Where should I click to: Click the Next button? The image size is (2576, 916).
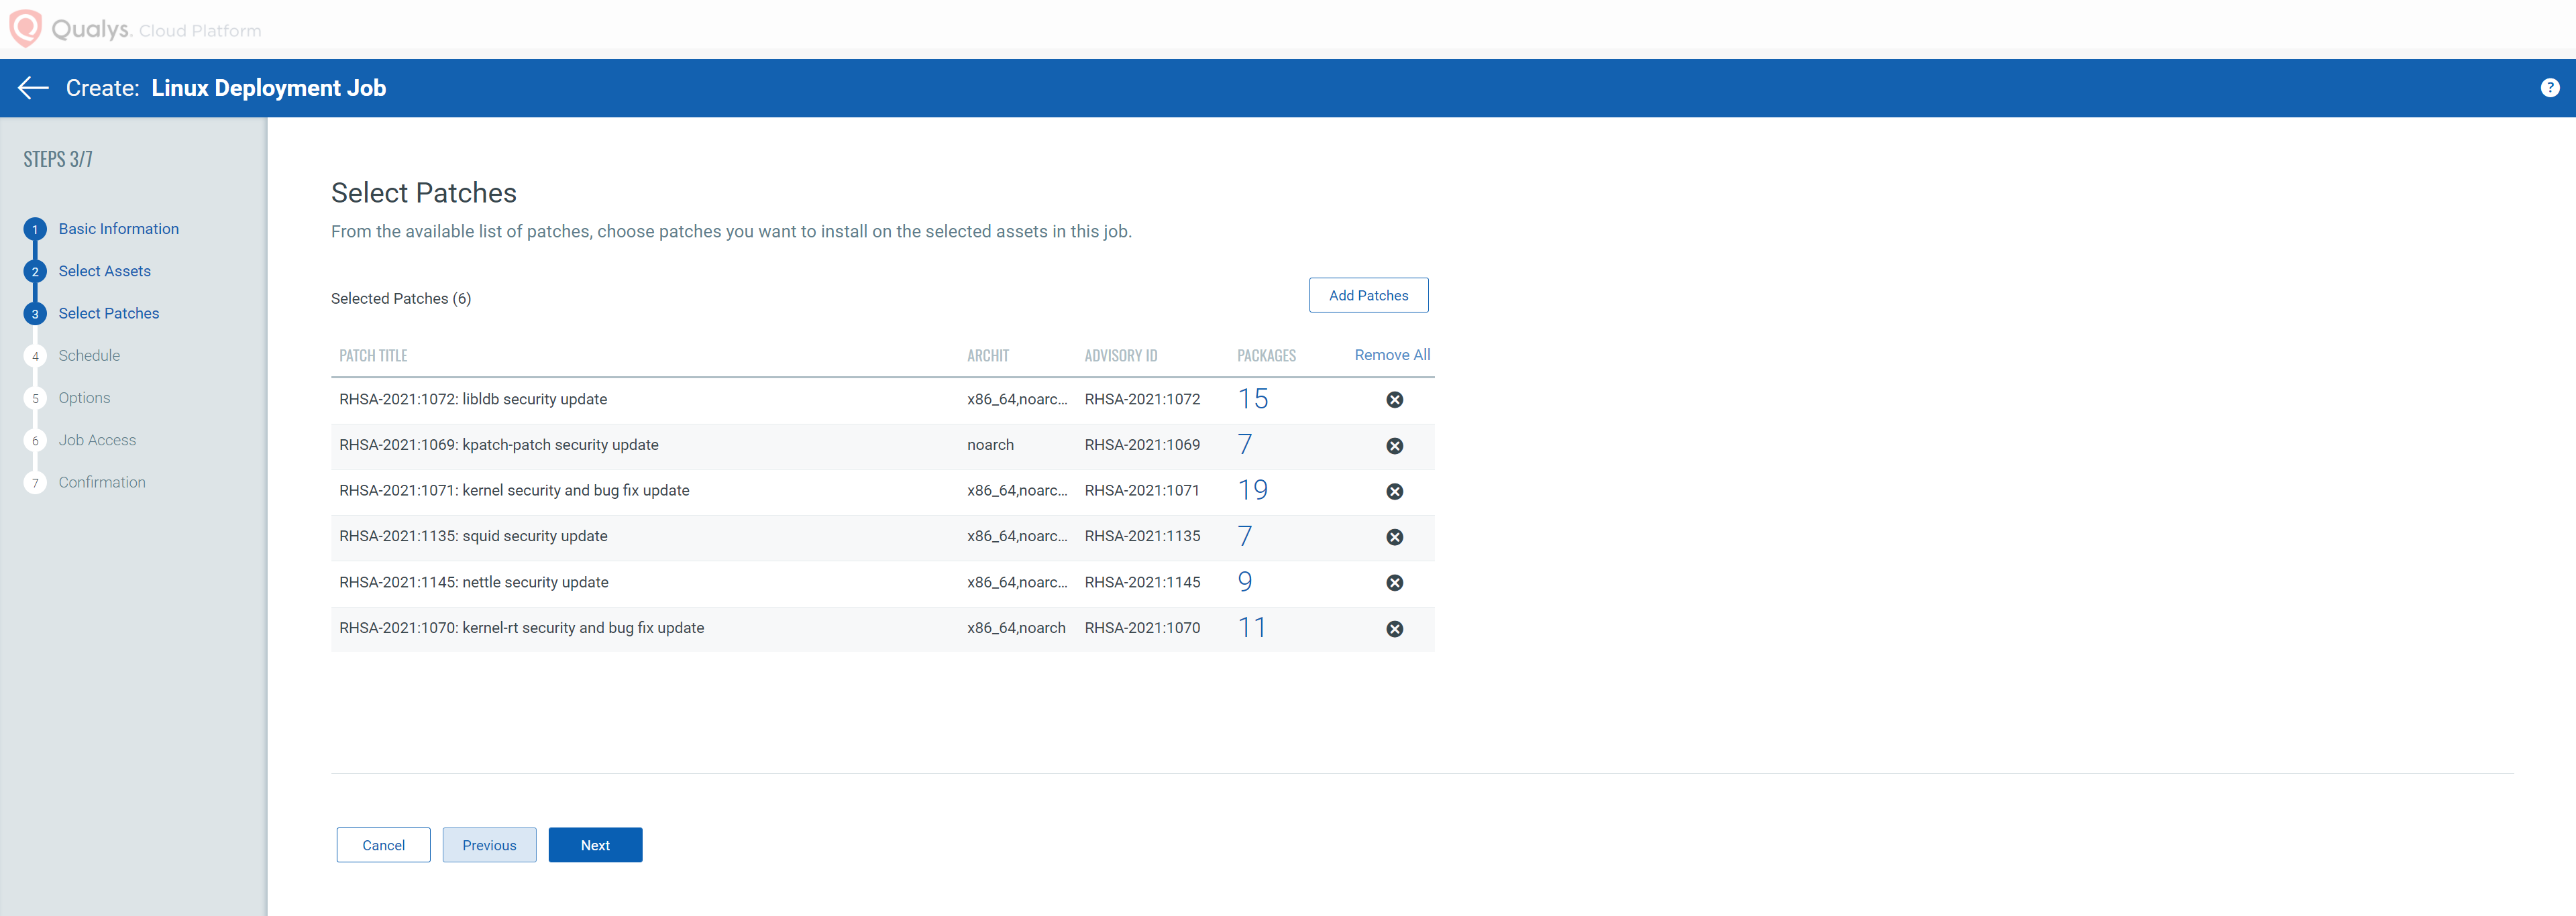click(x=595, y=845)
